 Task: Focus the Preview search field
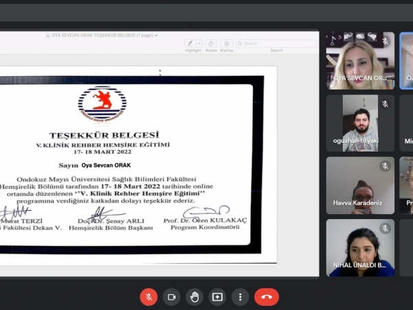point(277,43)
